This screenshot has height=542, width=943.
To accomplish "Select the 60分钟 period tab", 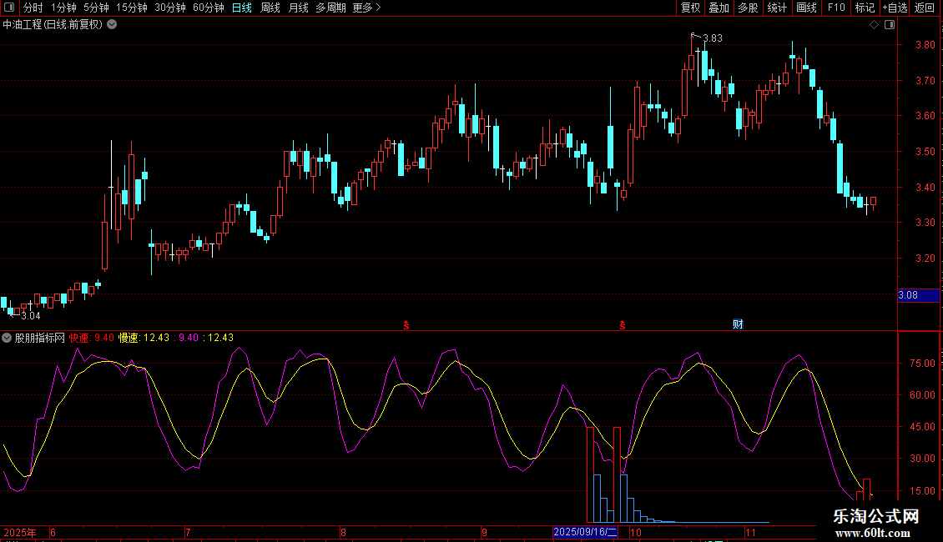I will click(208, 8).
